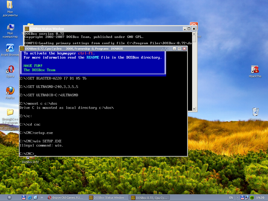Click the Status Window scrollbar thumb
Image resolution: width=268 pixels, height=201 pixels.
(194, 39)
